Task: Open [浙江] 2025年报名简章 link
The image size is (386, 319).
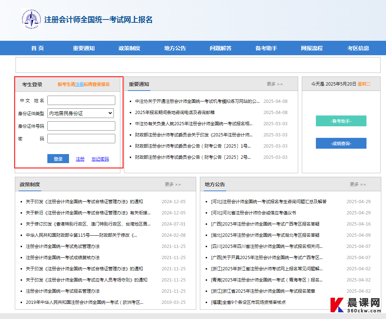Action: (263, 291)
